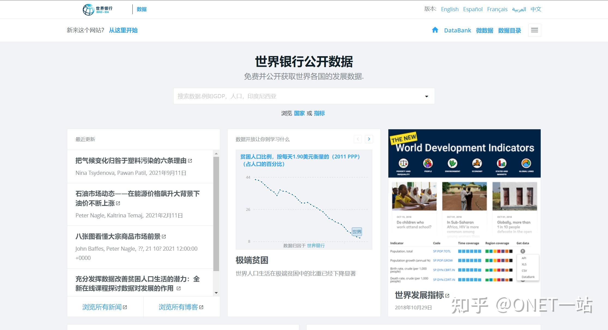The height and width of the screenshot is (330, 608).
Task: Click 从这里开始 link
Action: (x=123, y=30)
